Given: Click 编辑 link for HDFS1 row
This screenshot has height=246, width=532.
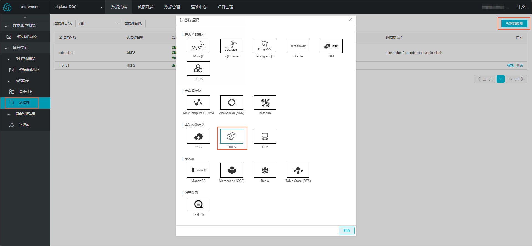Looking at the screenshot, I should click(510, 65).
